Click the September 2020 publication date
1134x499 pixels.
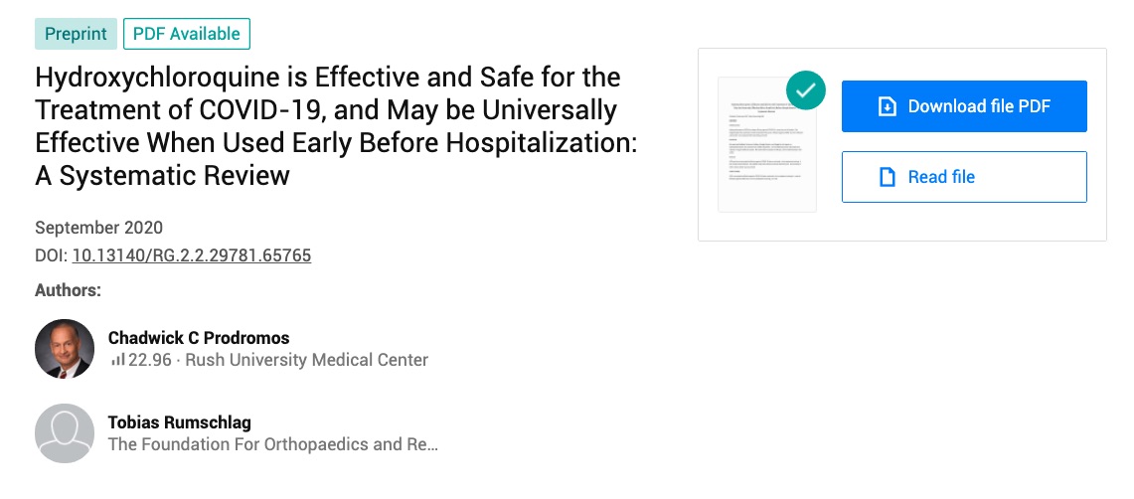tap(99, 228)
